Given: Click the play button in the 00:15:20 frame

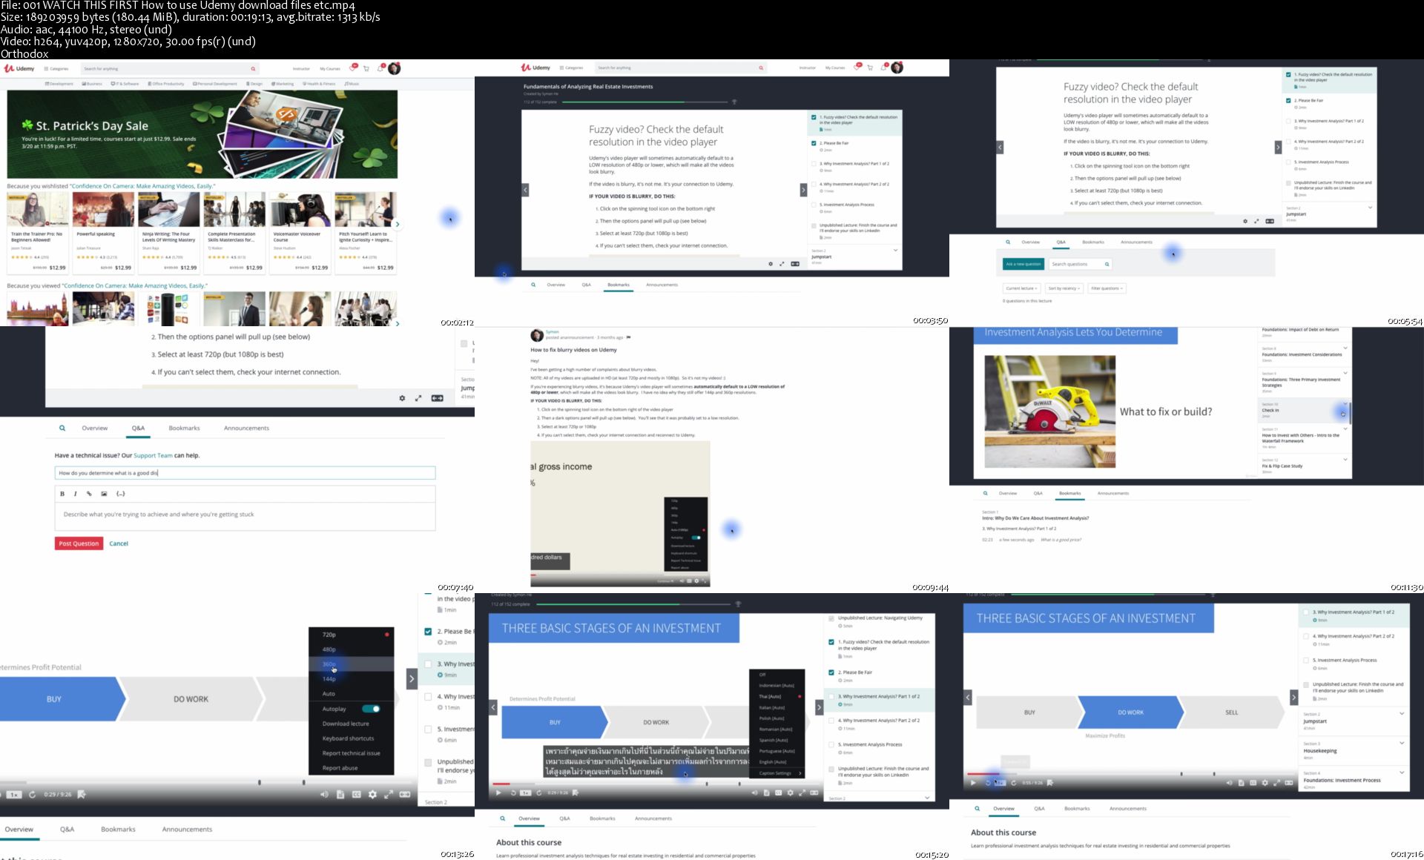Looking at the screenshot, I should pyautogui.click(x=498, y=793).
